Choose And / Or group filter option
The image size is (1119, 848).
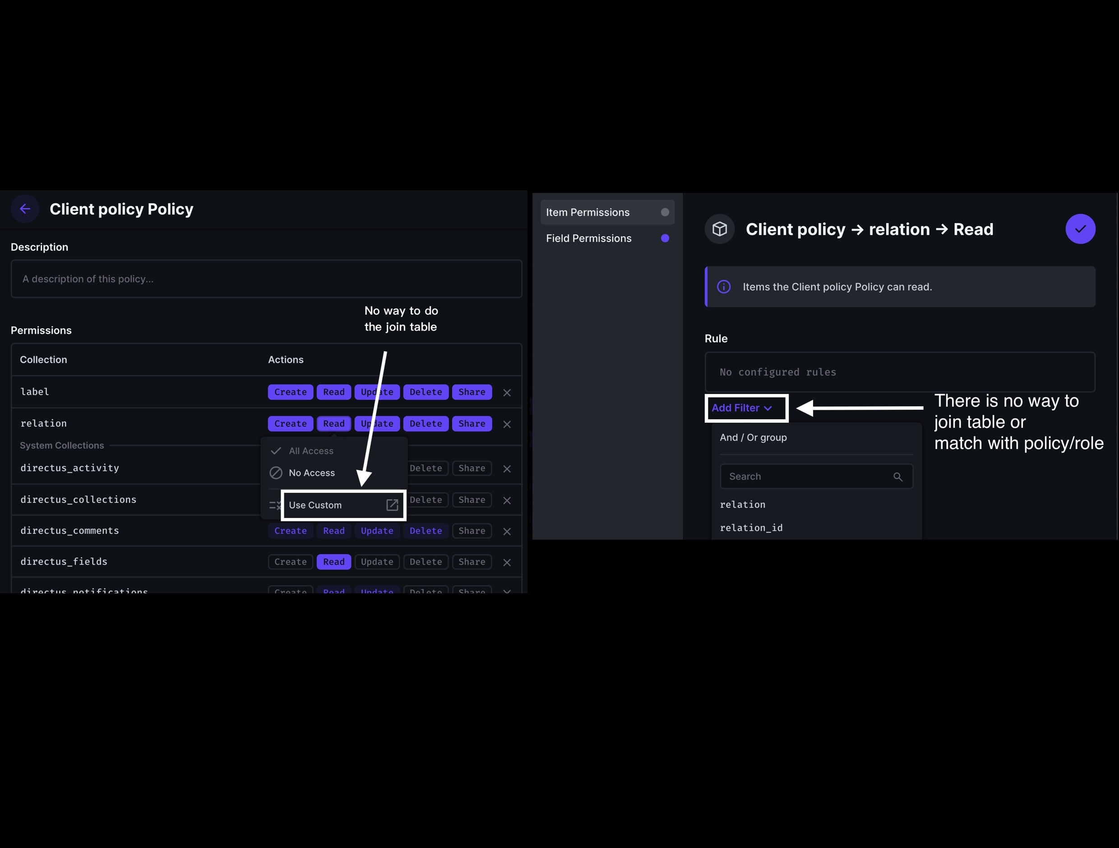(x=753, y=437)
